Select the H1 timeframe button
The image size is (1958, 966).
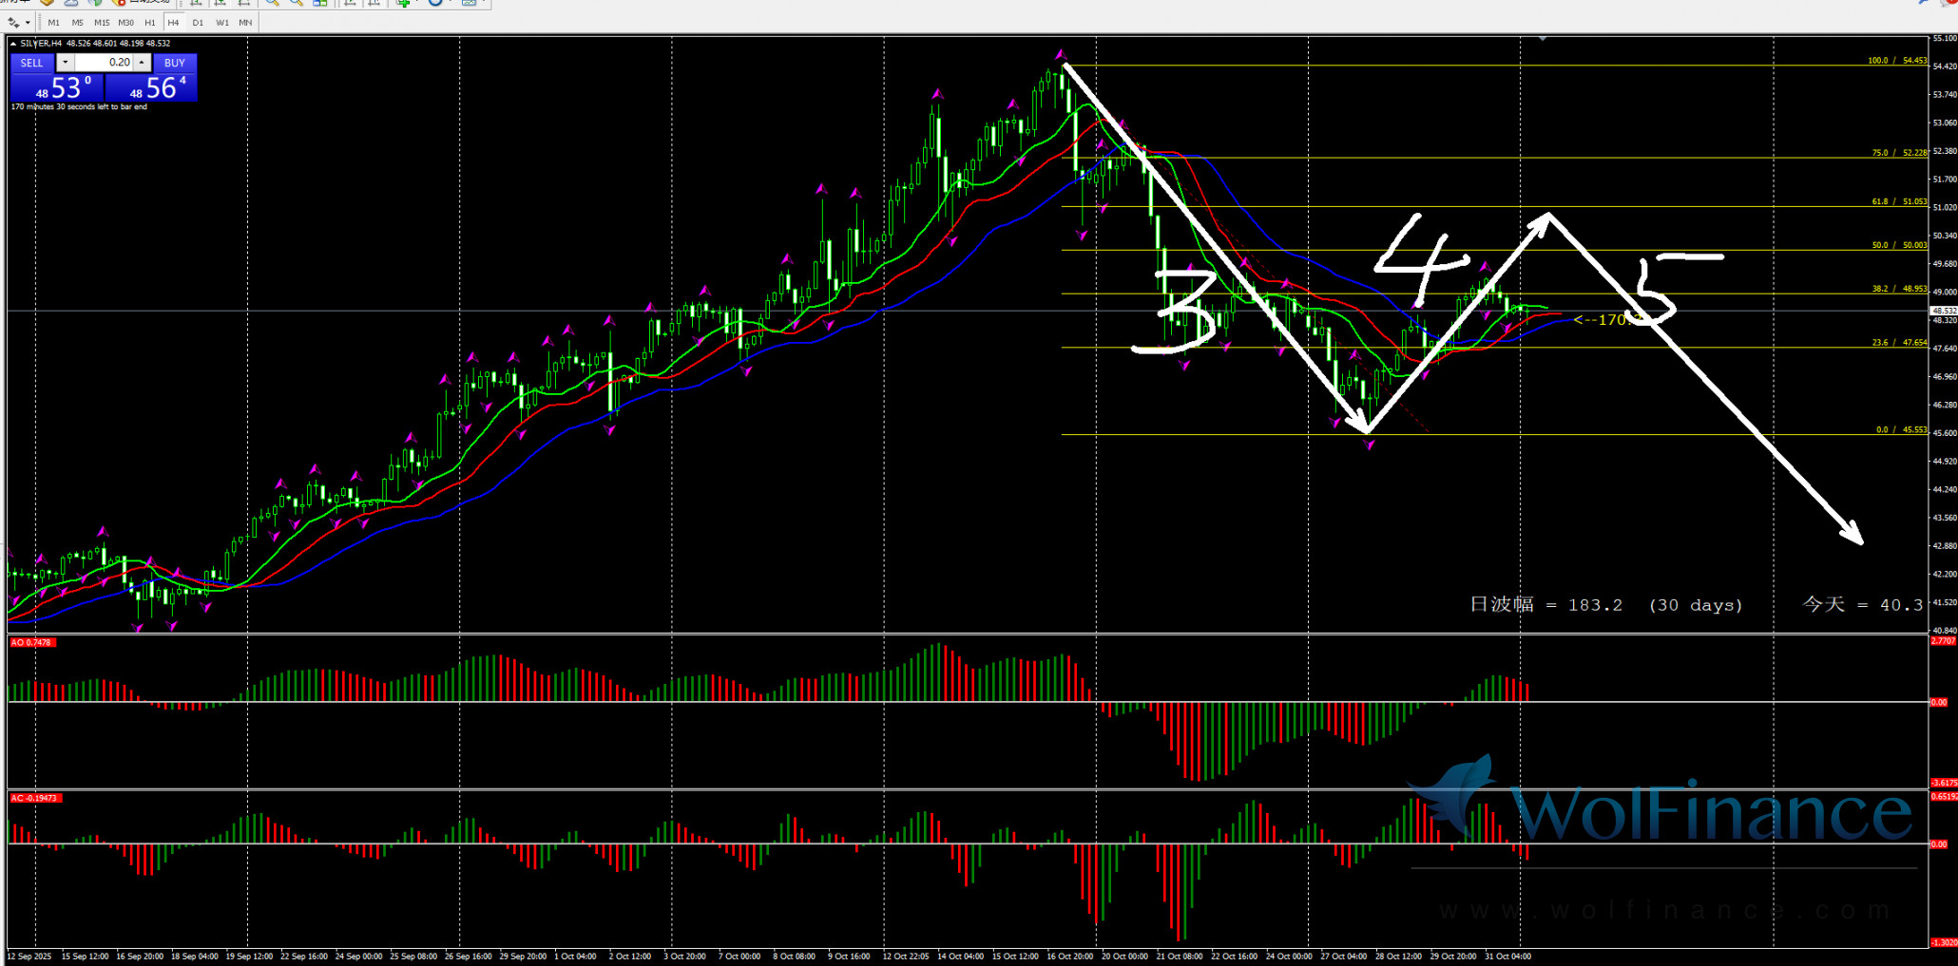(150, 22)
